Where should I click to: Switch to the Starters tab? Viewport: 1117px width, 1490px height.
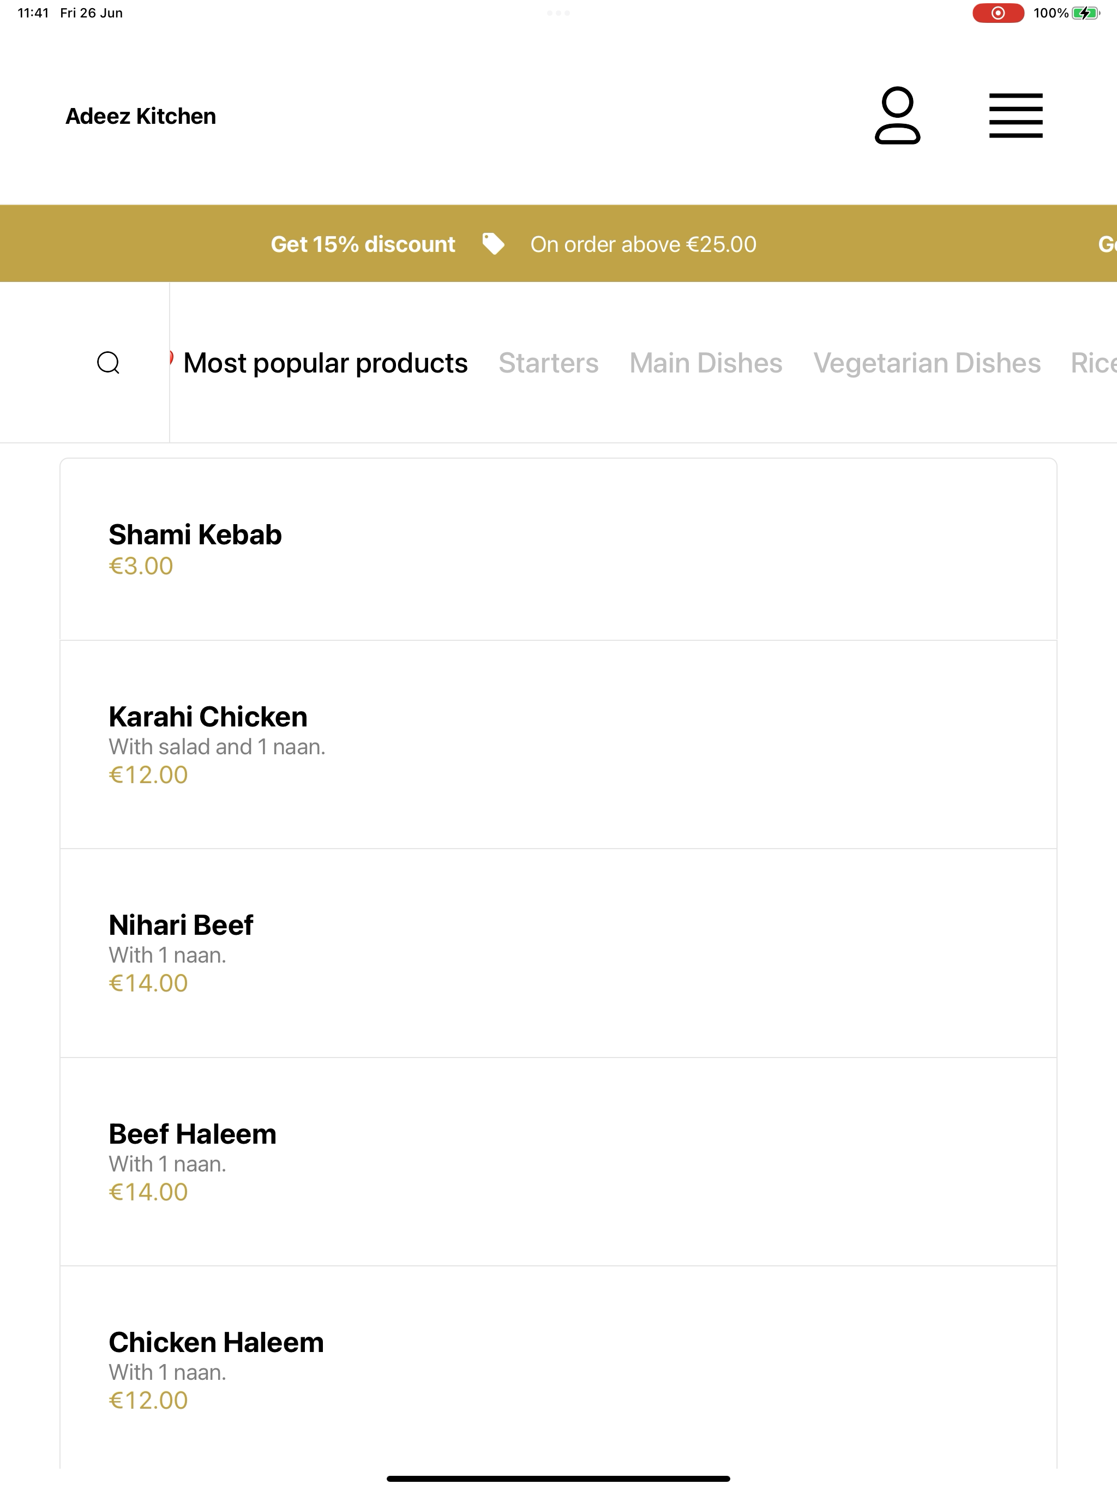coord(548,363)
